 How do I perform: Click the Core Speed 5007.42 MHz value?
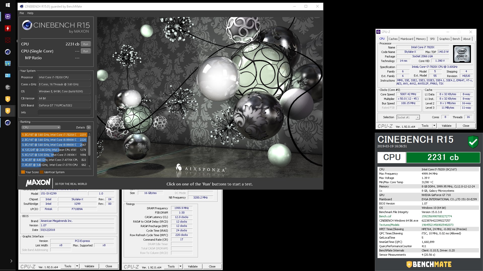408,94
